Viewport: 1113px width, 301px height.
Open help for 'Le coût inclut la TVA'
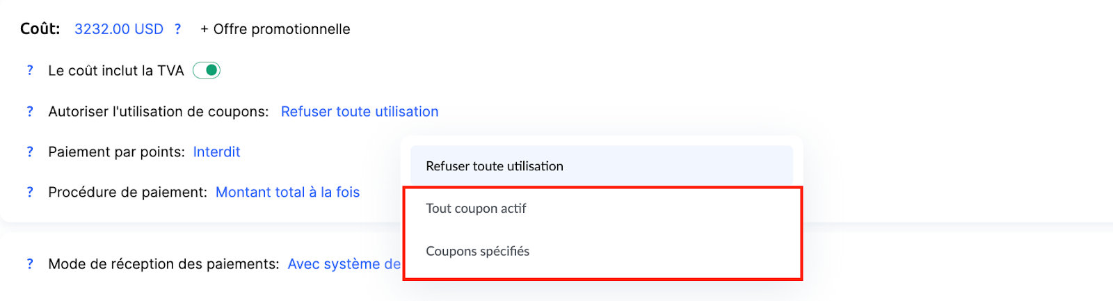coord(30,70)
